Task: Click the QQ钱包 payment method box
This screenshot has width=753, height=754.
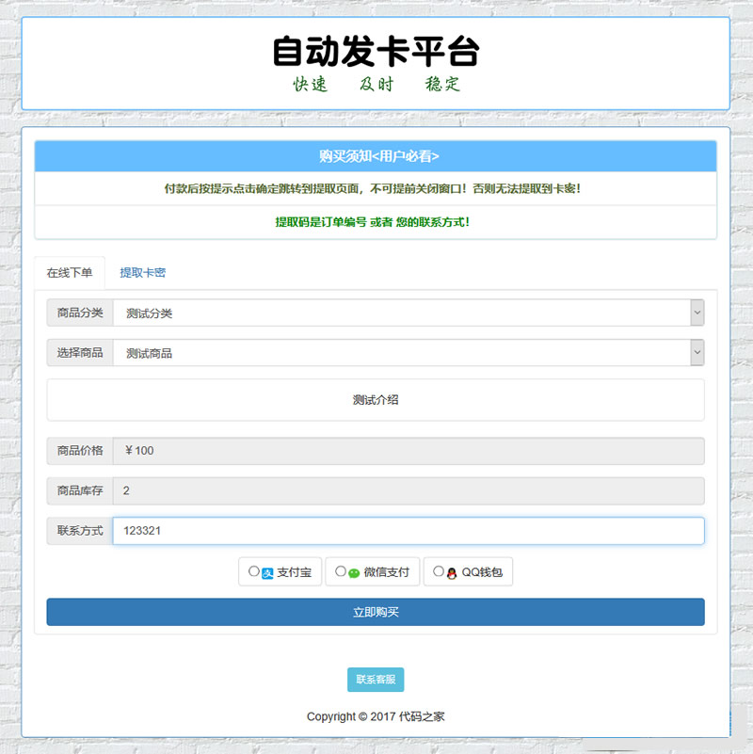Action: [468, 571]
